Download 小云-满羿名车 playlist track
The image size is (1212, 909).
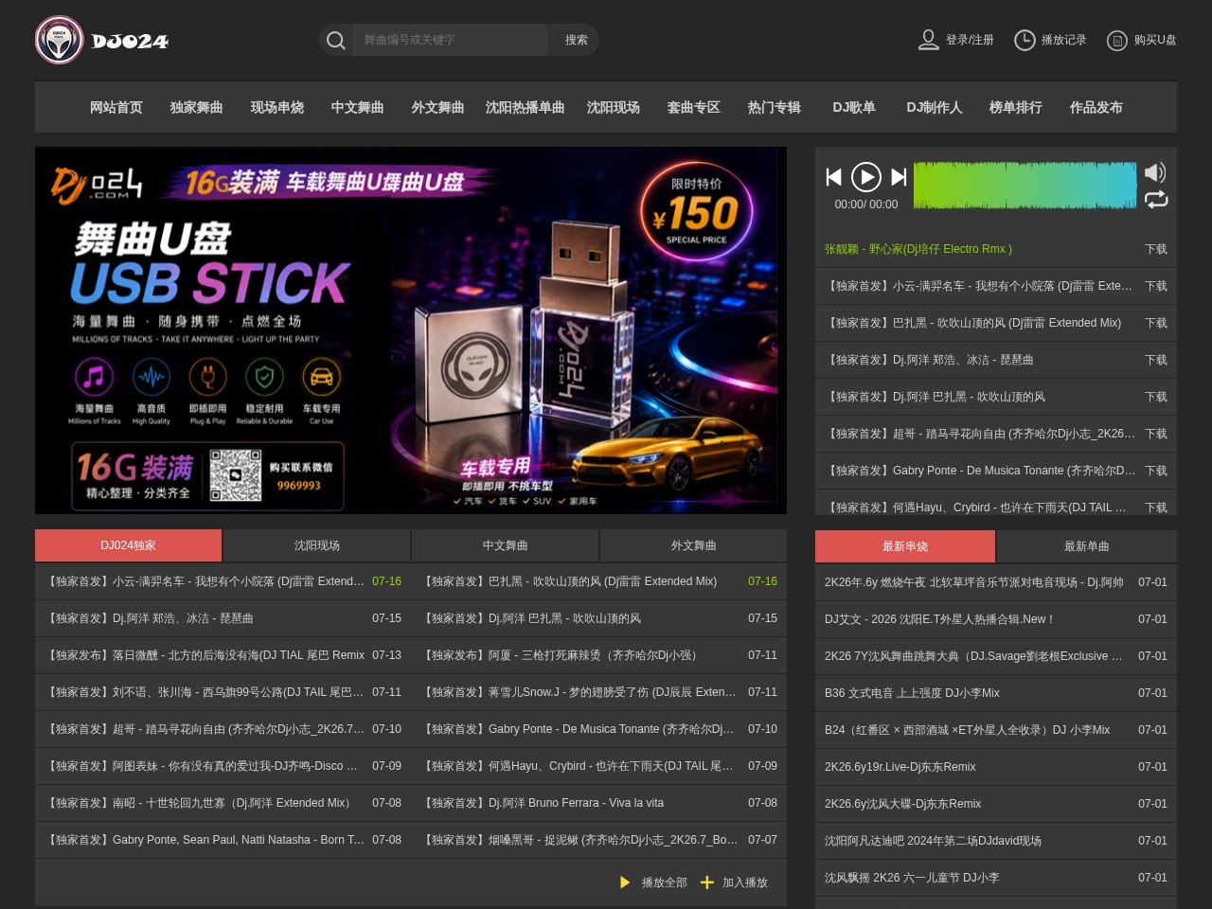tap(1156, 286)
